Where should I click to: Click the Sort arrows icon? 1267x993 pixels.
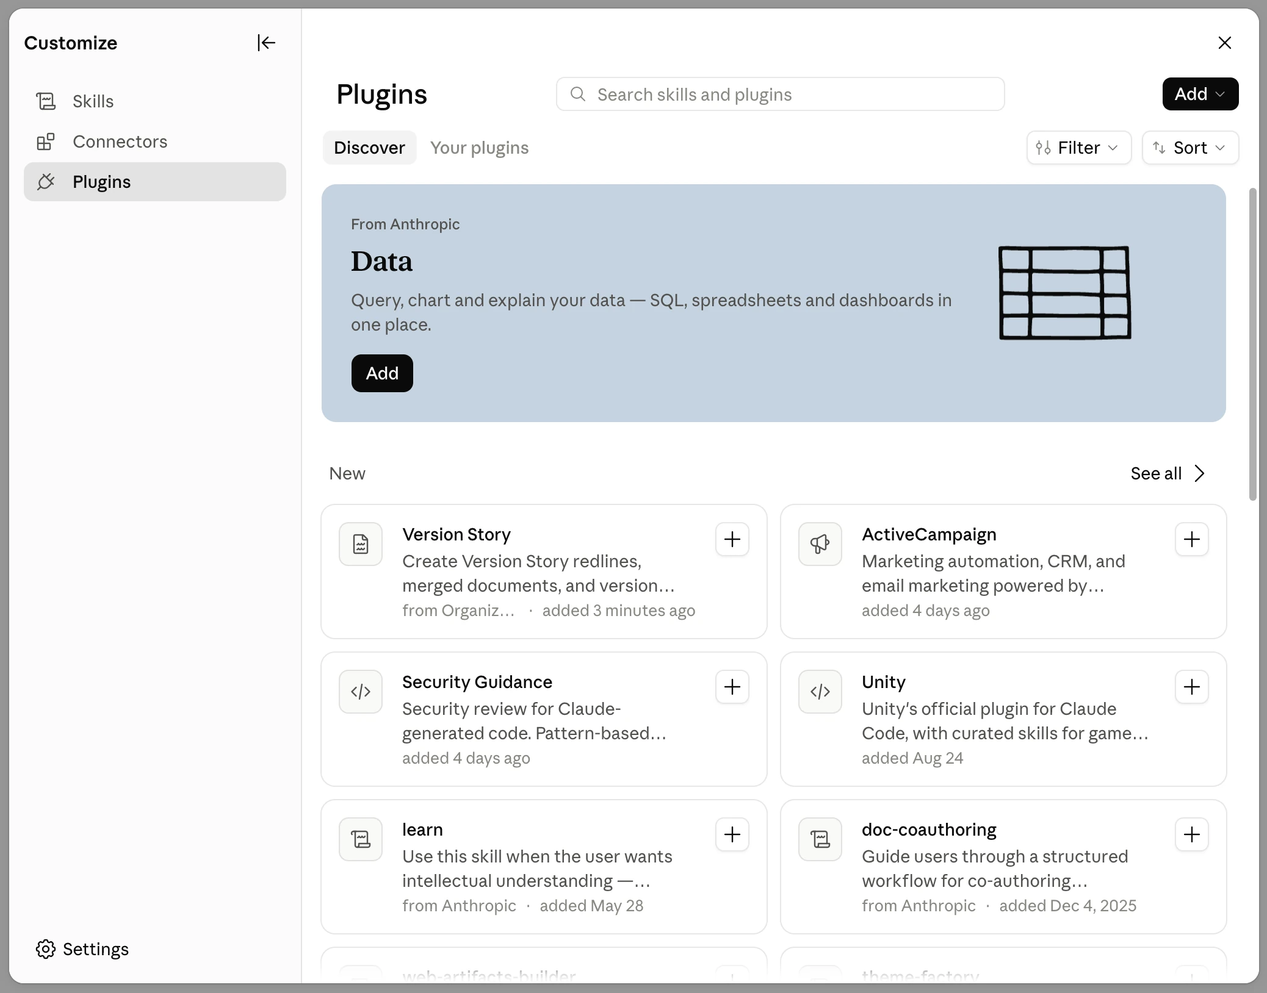[x=1159, y=148]
